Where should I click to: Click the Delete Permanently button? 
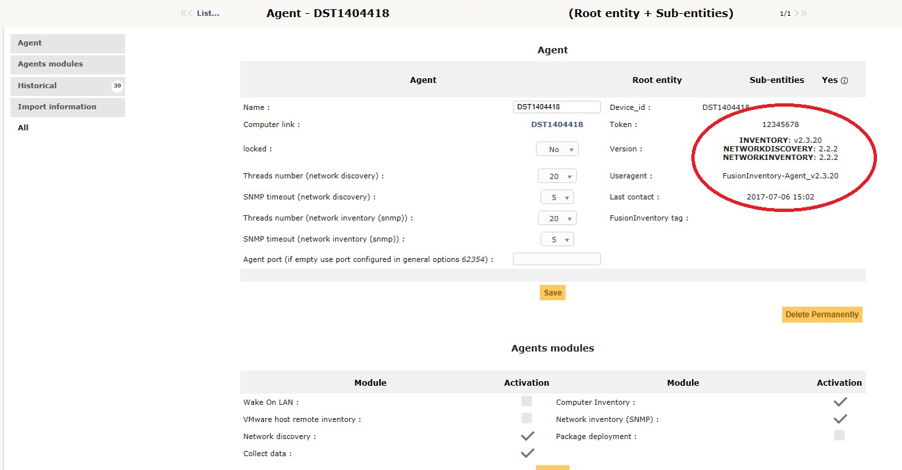(822, 314)
